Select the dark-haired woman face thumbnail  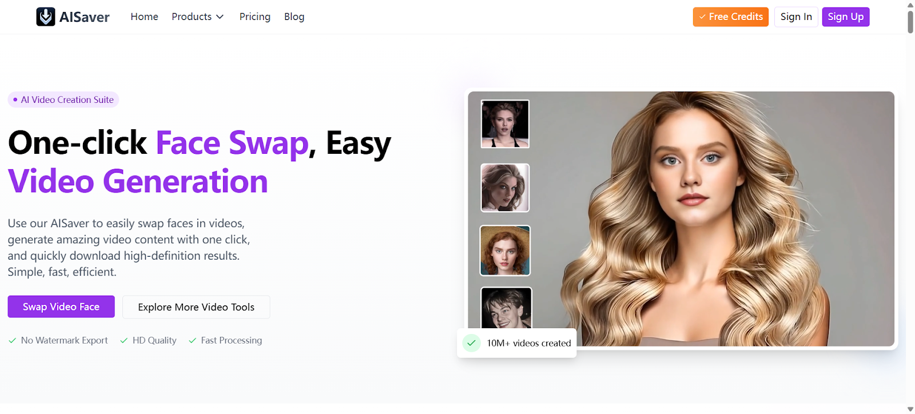tap(505, 124)
